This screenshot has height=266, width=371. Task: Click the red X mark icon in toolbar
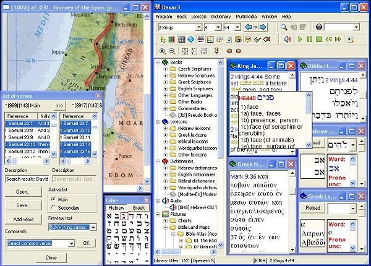267,40
